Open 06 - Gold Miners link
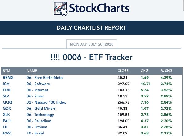Image resolution: width=184 pixels, height=136 pixels. [41, 109]
